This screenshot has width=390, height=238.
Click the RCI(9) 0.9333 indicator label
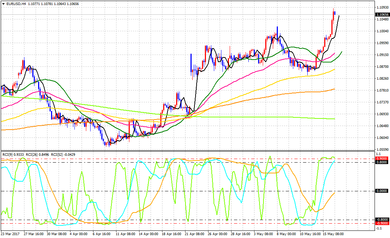[x=13, y=155]
